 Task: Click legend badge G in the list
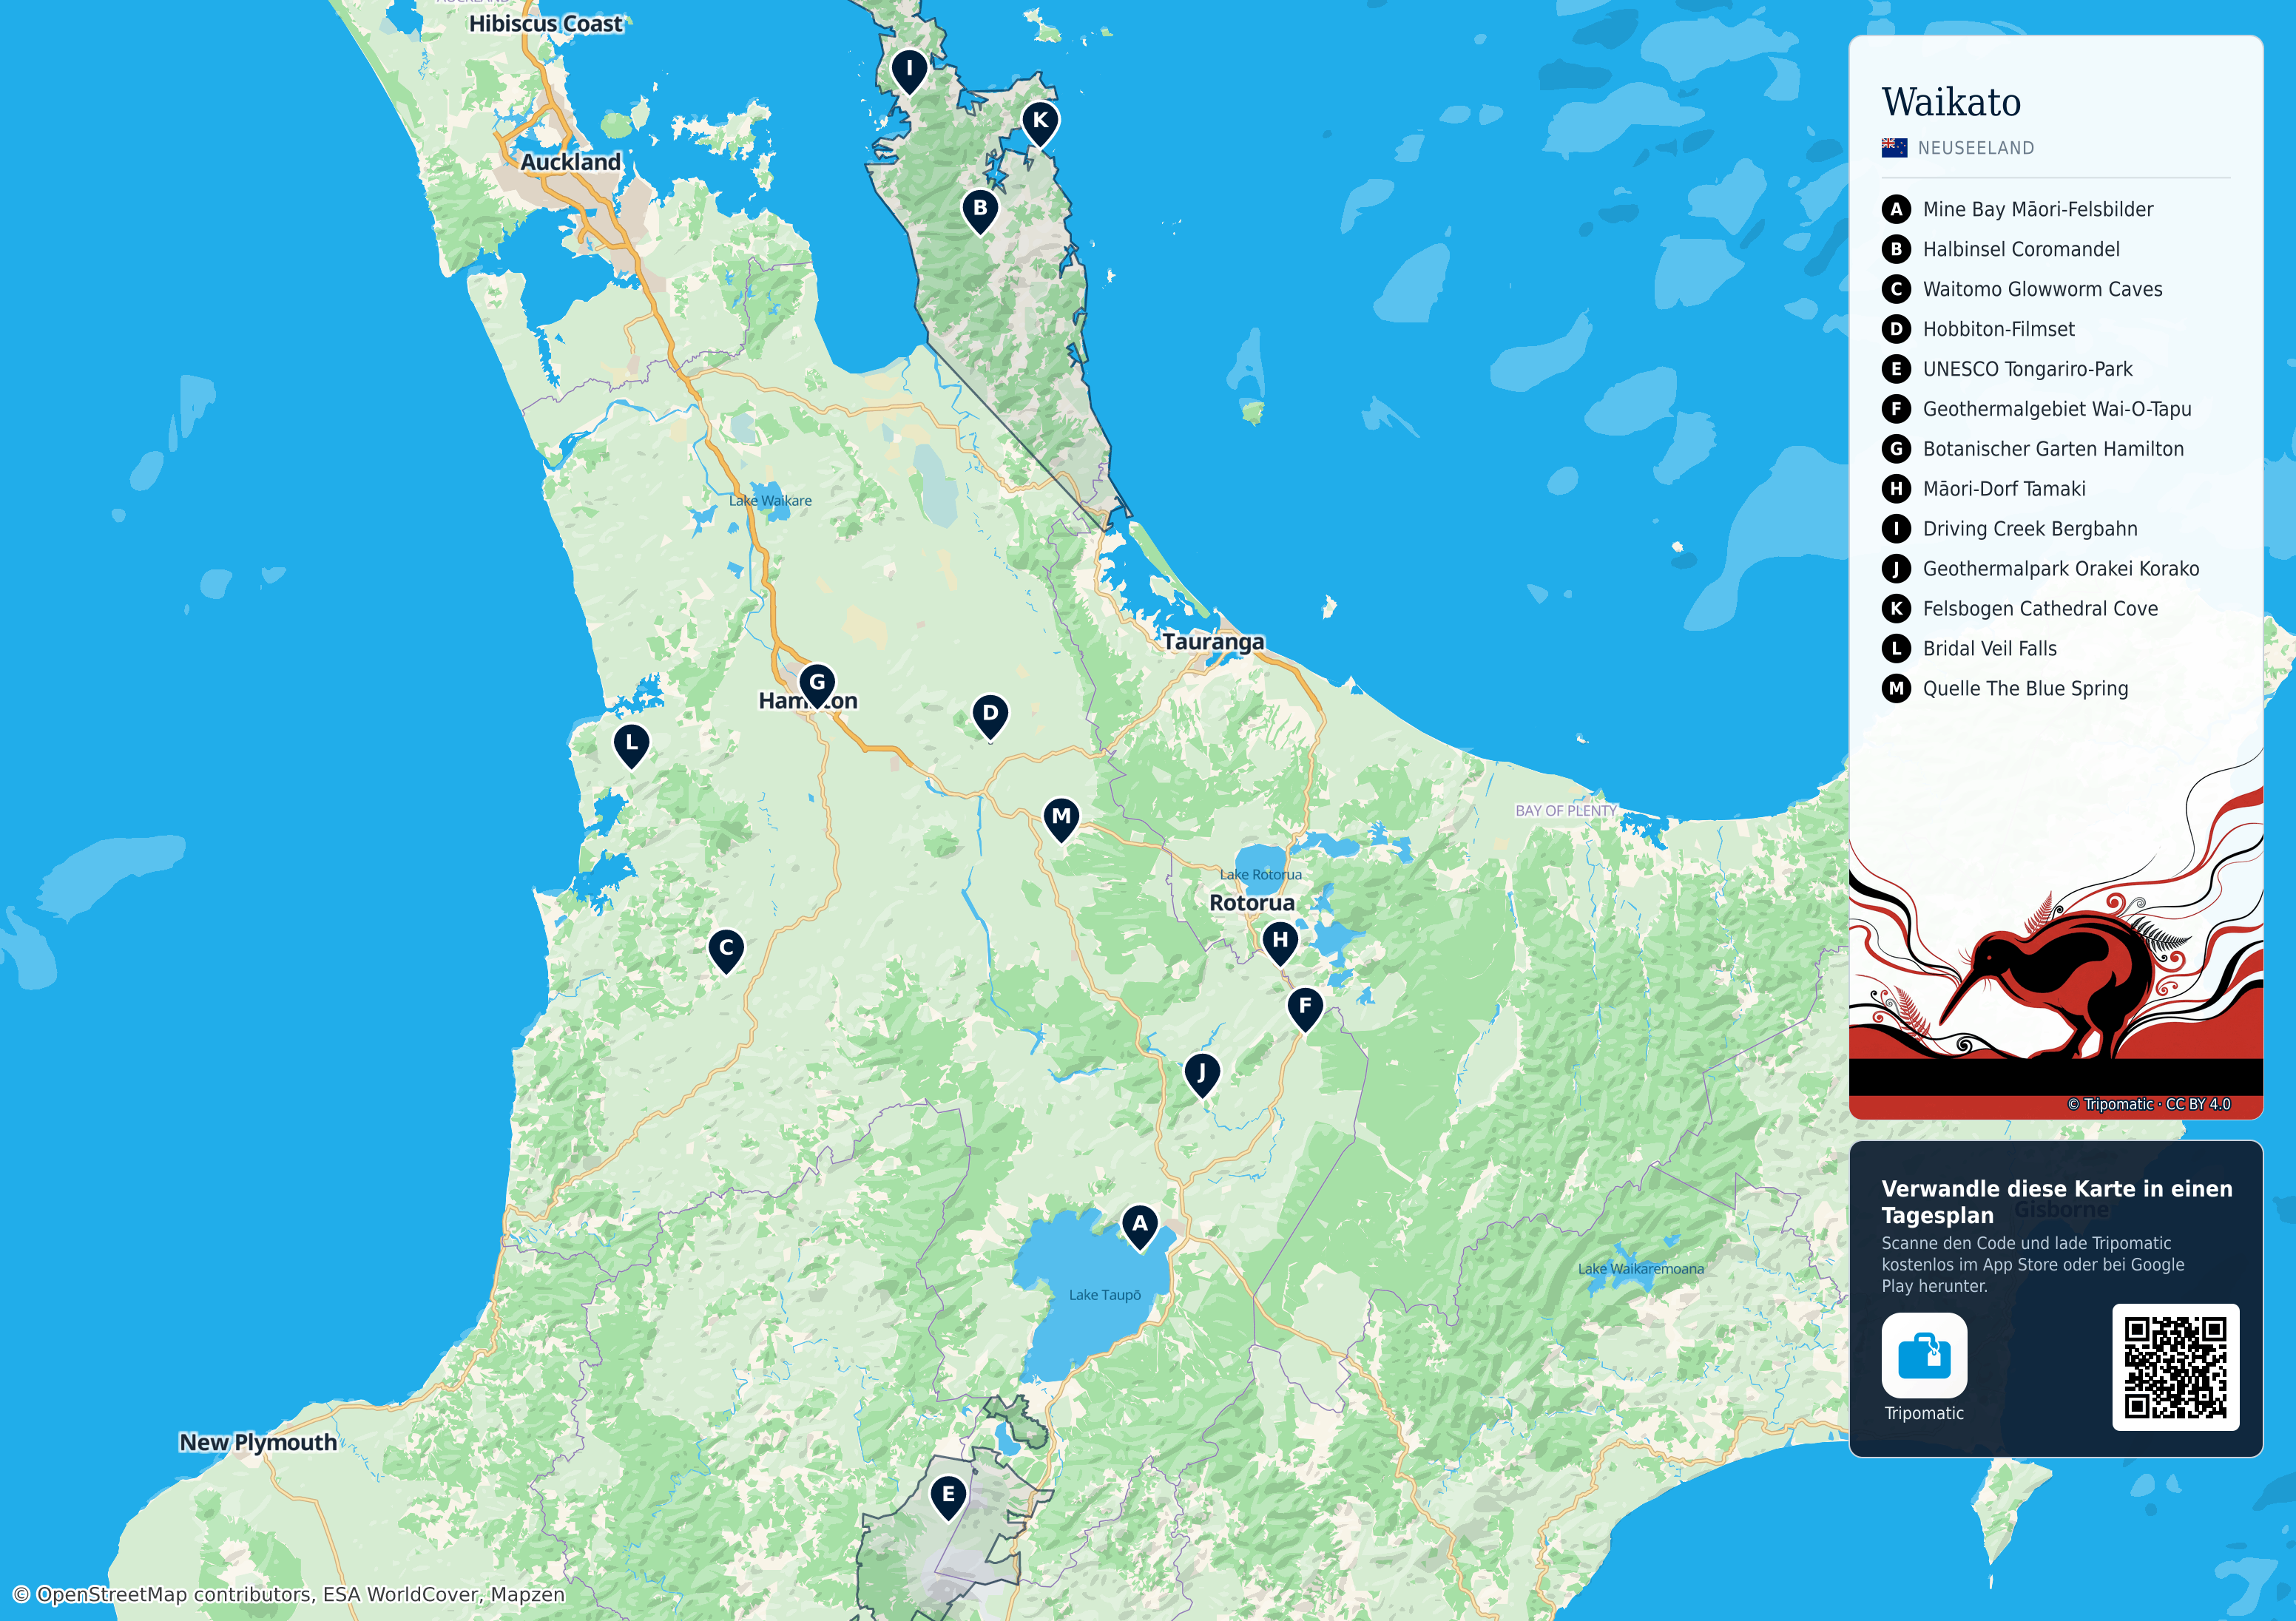[1896, 449]
